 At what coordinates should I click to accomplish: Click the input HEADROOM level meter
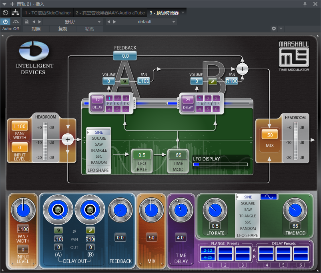pos(45,141)
